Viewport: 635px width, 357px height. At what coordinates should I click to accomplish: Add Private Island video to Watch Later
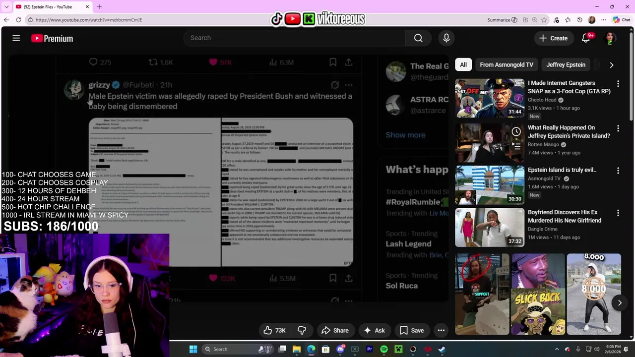516,131
